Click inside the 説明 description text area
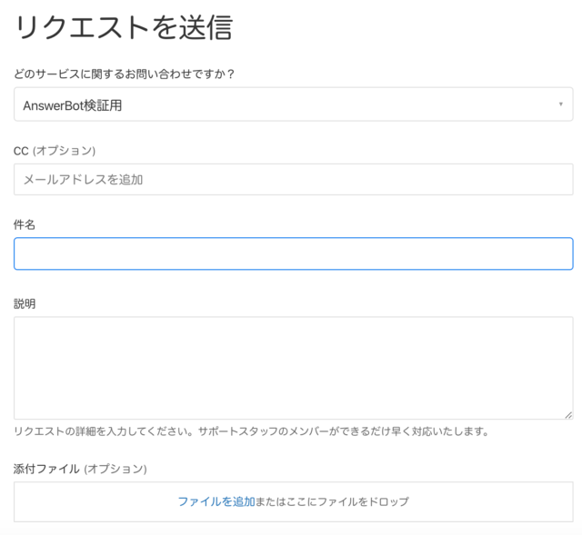The image size is (582, 535). [x=293, y=368]
